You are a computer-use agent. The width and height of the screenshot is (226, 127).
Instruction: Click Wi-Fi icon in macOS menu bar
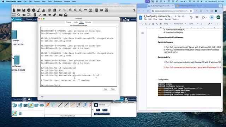tap(190, 1)
